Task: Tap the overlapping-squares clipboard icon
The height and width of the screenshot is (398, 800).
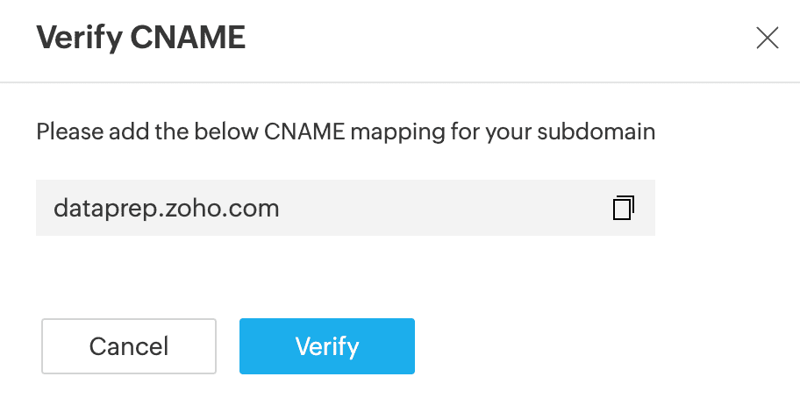Action: point(623,208)
